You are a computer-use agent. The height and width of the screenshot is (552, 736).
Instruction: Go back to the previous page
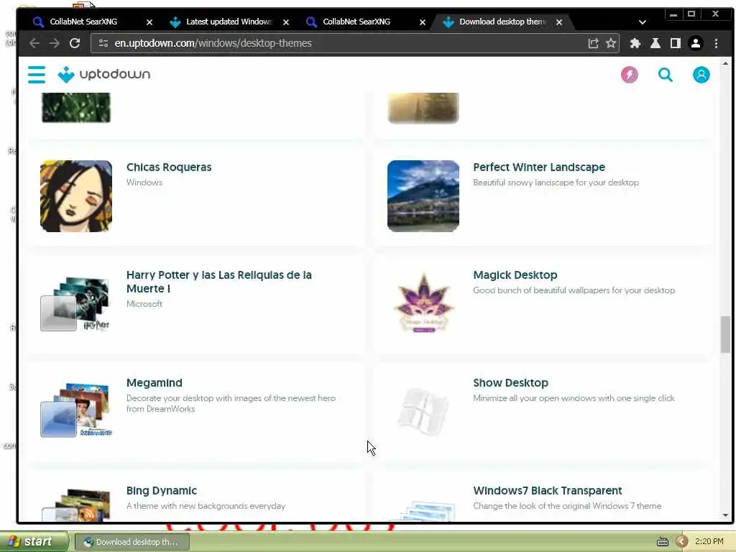tap(34, 43)
